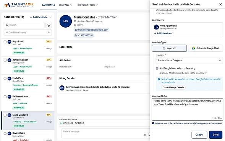Click the HN interviewer avatar
The height and width of the screenshot is (141, 225).
pyautogui.click(x=156, y=27)
